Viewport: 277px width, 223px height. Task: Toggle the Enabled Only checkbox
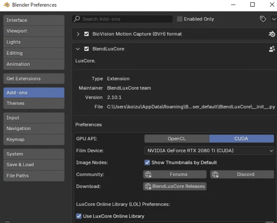pyautogui.click(x=179, y=19)
